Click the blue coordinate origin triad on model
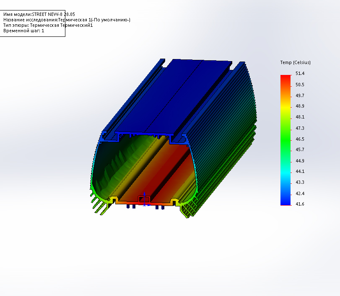 (145, 199)
